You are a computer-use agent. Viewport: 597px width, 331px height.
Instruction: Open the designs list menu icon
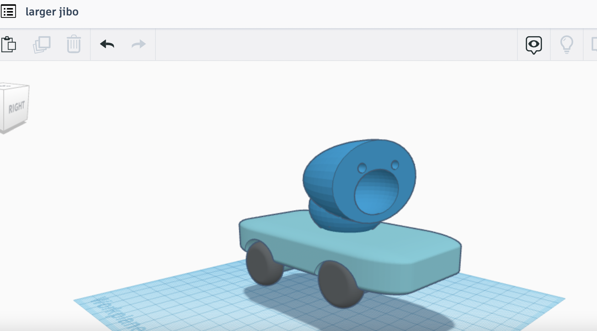tap(8, 12)
